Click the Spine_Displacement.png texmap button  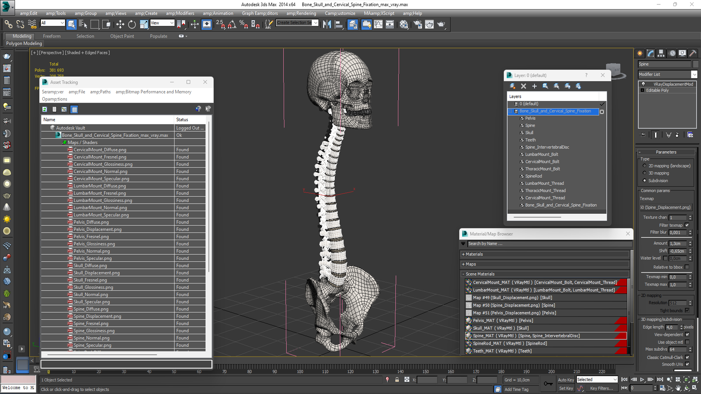click(666, 207)
